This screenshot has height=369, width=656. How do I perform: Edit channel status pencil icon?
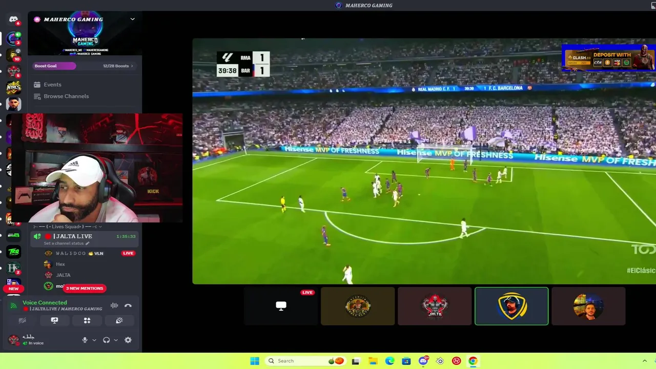tap(88, 243)
